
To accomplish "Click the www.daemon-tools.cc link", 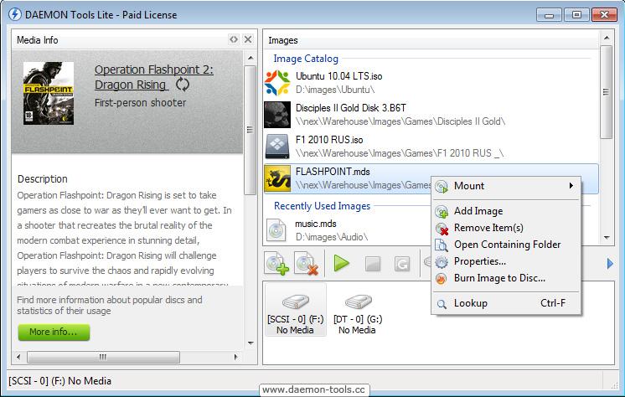I will click(x=313, y=389).
